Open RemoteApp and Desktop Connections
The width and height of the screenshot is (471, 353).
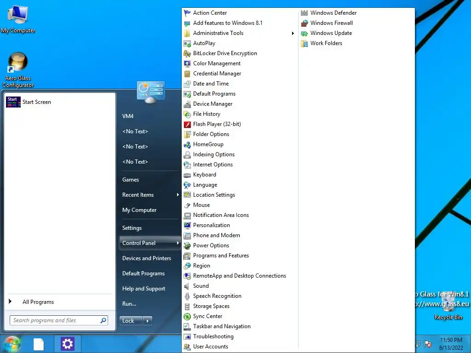pos(239,276)
